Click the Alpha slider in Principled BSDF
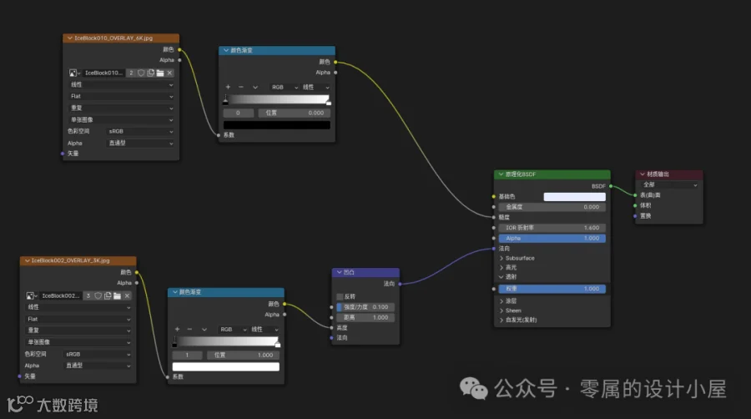The image size is (751, 419). [x=552, y=238]
